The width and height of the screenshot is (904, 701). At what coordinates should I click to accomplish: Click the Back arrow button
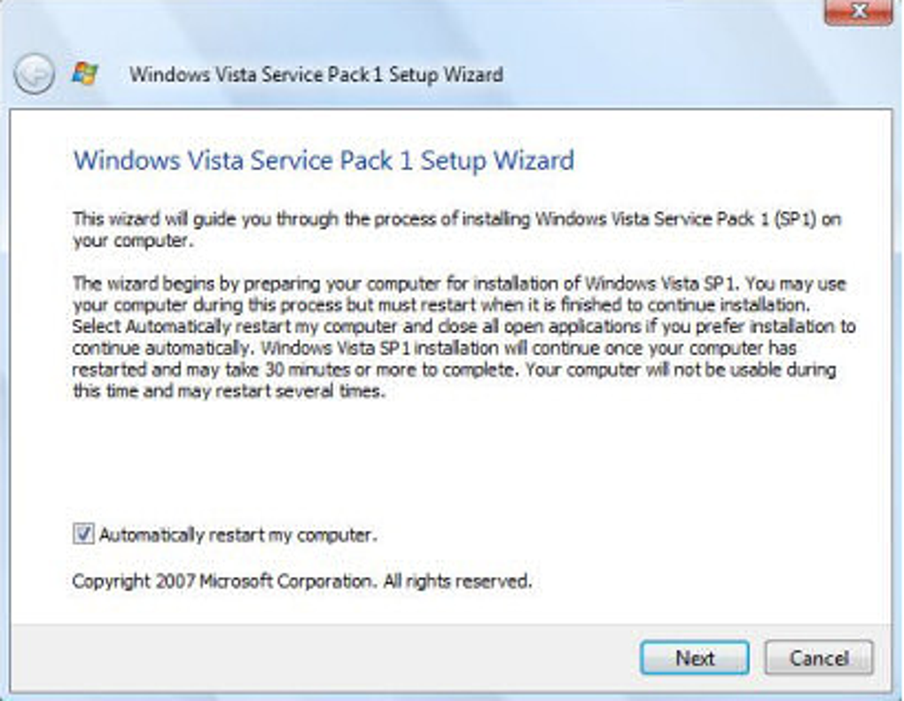point(35,74)
